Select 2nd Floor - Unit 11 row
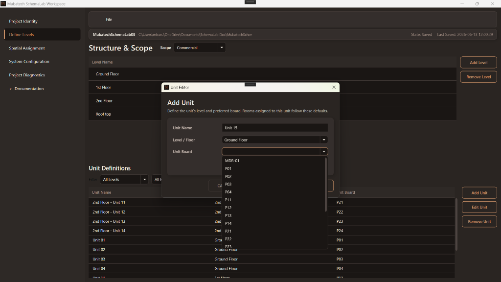501x282 pixels. [272, 202]
